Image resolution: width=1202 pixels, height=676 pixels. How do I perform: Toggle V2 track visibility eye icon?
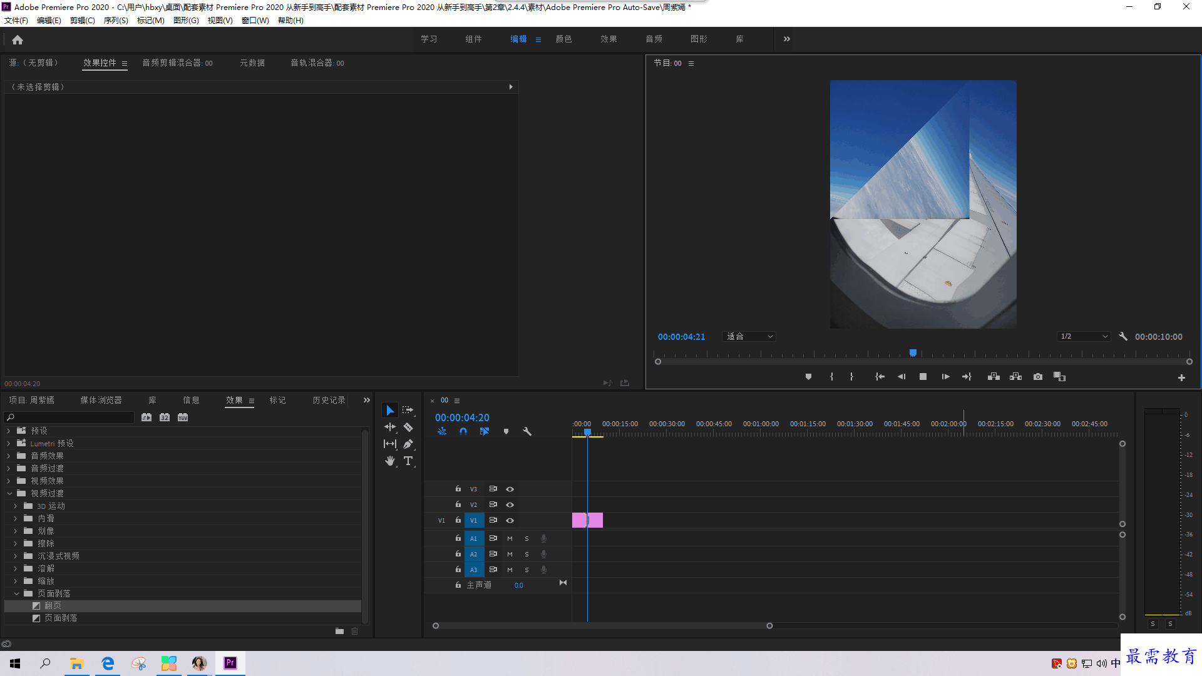tap(510, 503)
